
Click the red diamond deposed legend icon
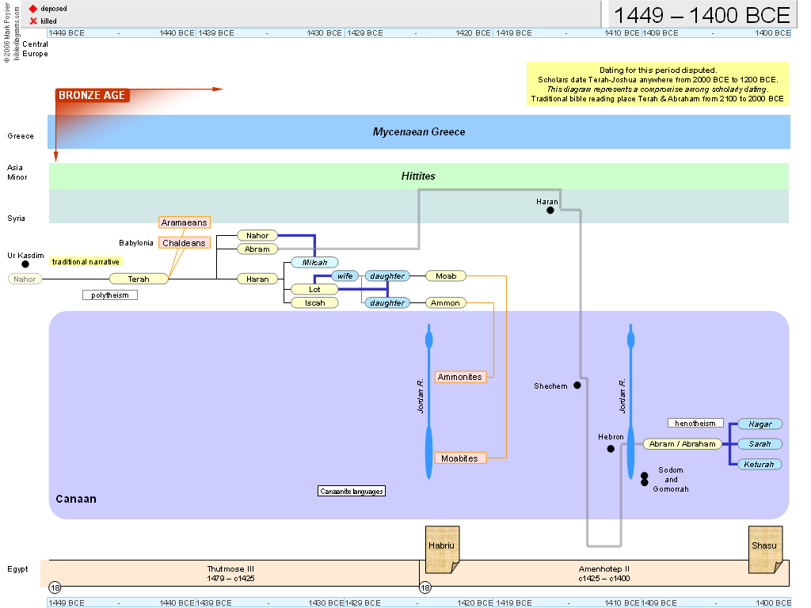coord(33,8)
